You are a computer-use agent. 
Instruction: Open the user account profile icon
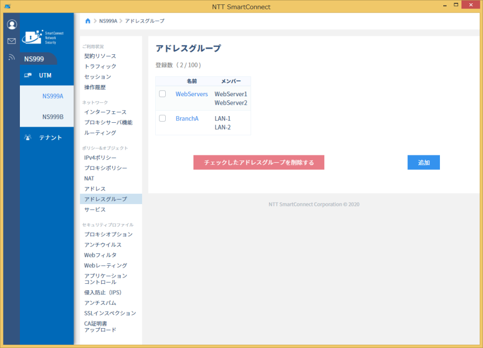(12, 24)
